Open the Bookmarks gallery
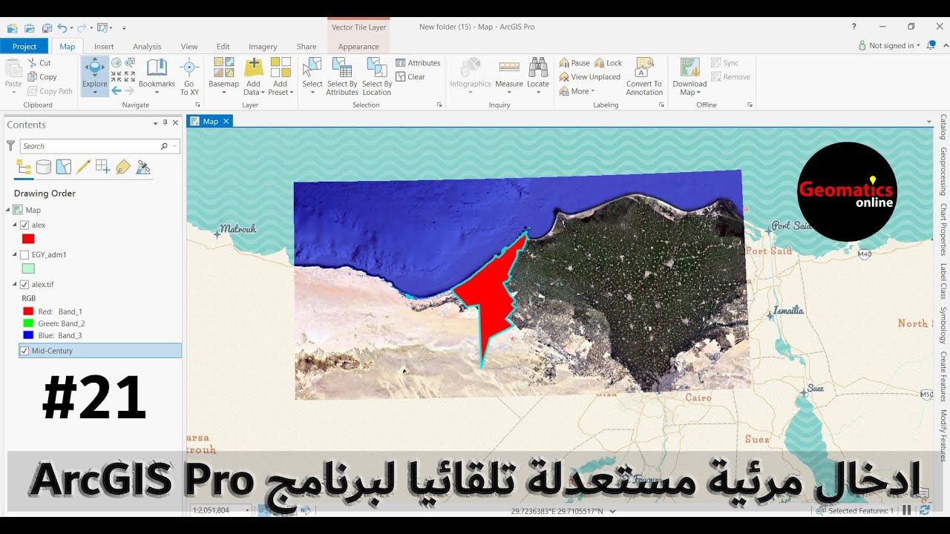Image resolution: width=950 pixels, height=534 pixels. [x=157, y=76]
